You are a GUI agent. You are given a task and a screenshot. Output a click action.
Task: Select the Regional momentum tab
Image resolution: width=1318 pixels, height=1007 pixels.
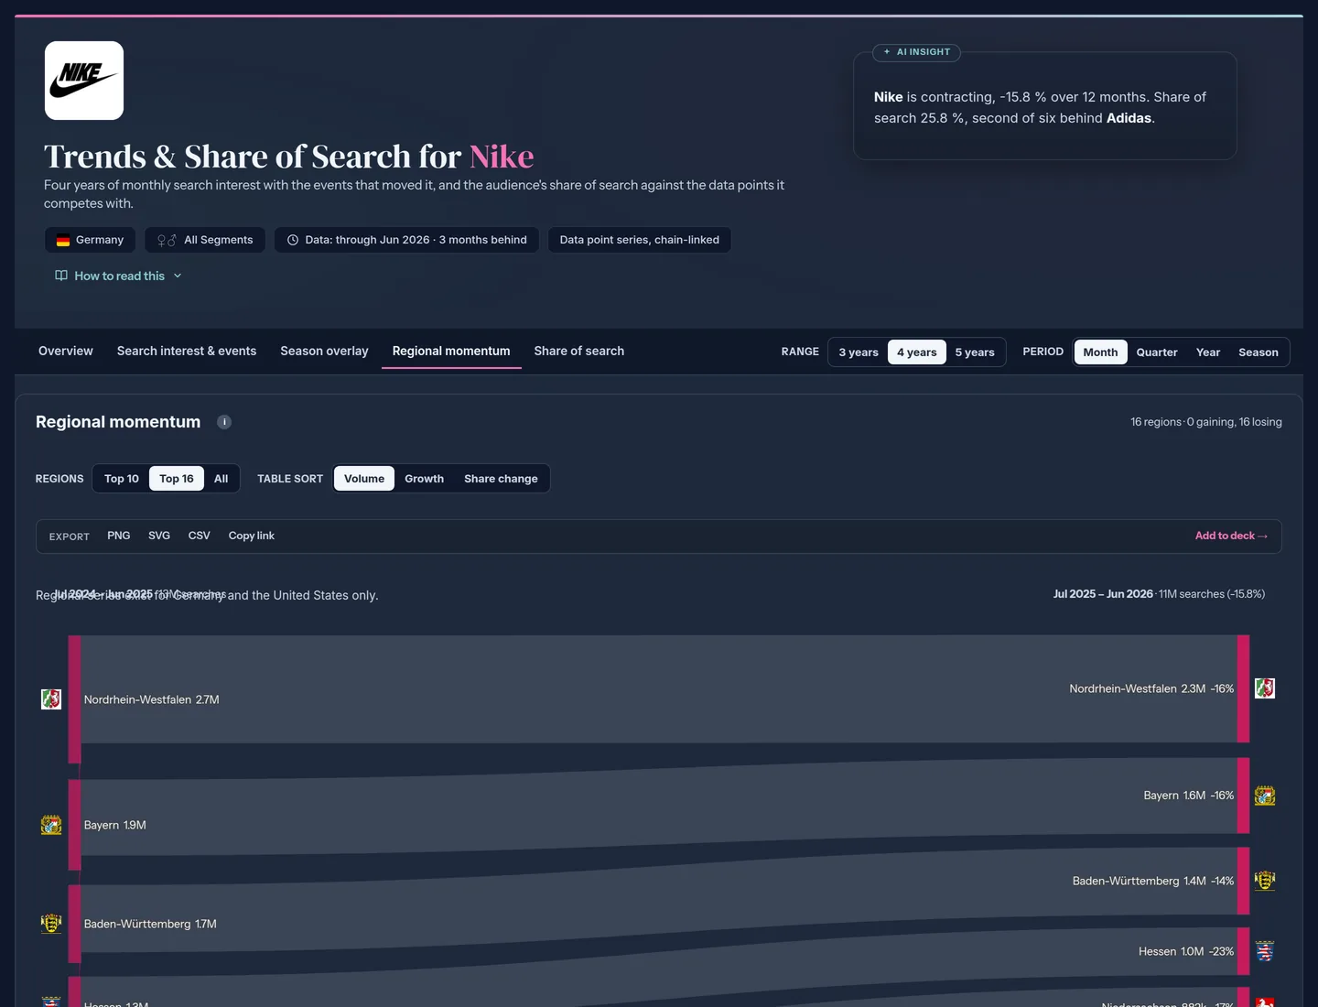pos(451,351)
